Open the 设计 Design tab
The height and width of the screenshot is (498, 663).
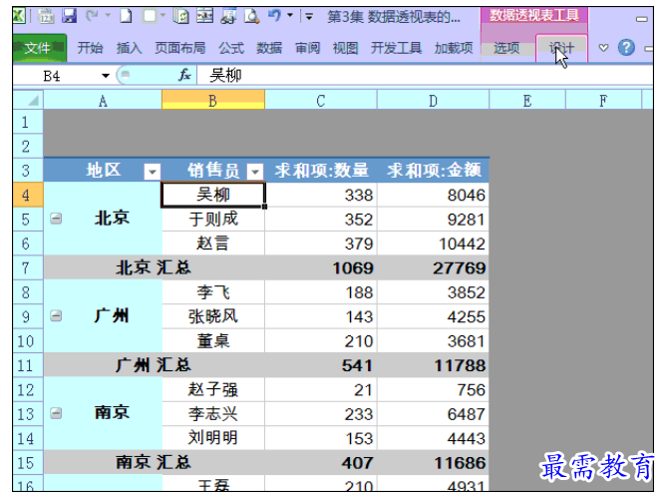pyautogui.click(x=561, y=48)
